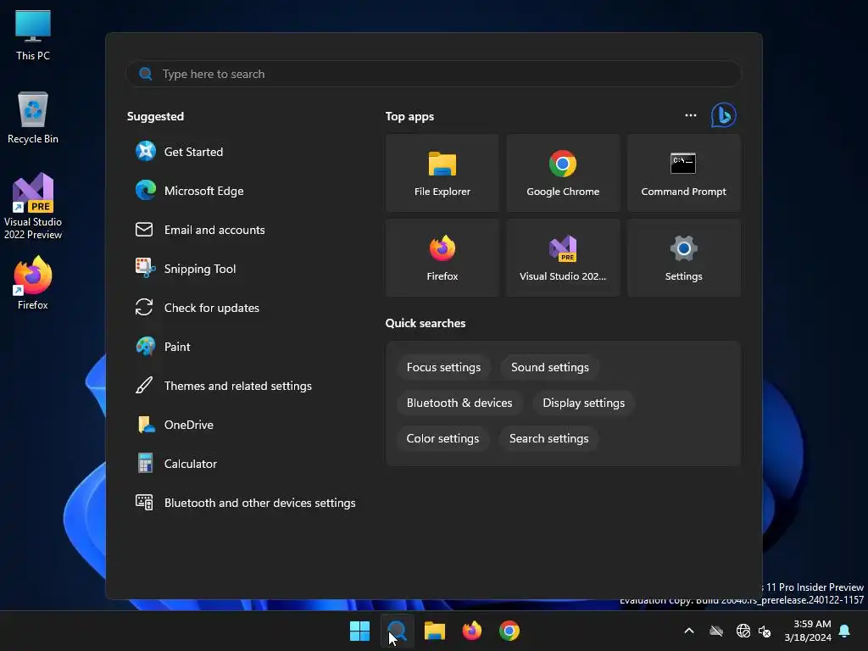Screen dimensions: 868x651
Task: Select Recycle Bin desktop icon
Action: (x=33, y=118)
